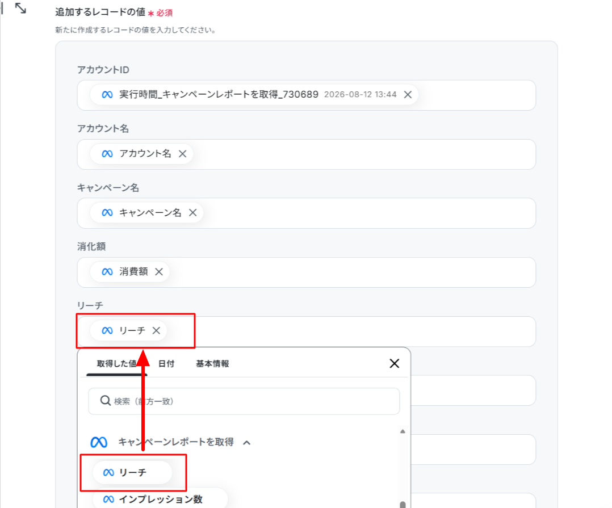This screenshot has height=508, width=612.
Task: Click the expand arrows icon at top left
Action: click(x=20, y=8)
